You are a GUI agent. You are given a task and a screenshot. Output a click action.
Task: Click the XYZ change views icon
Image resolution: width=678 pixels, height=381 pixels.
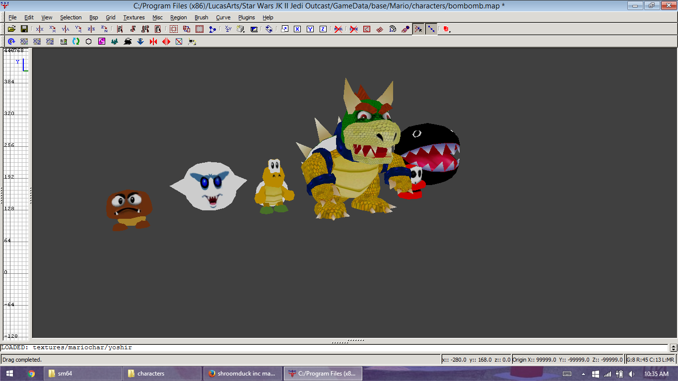point(228,29)
